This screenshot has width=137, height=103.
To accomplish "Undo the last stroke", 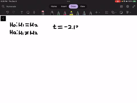I will (7, 12).
